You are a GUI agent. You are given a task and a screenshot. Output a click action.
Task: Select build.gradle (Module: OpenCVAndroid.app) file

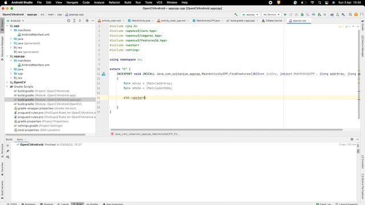47,95
